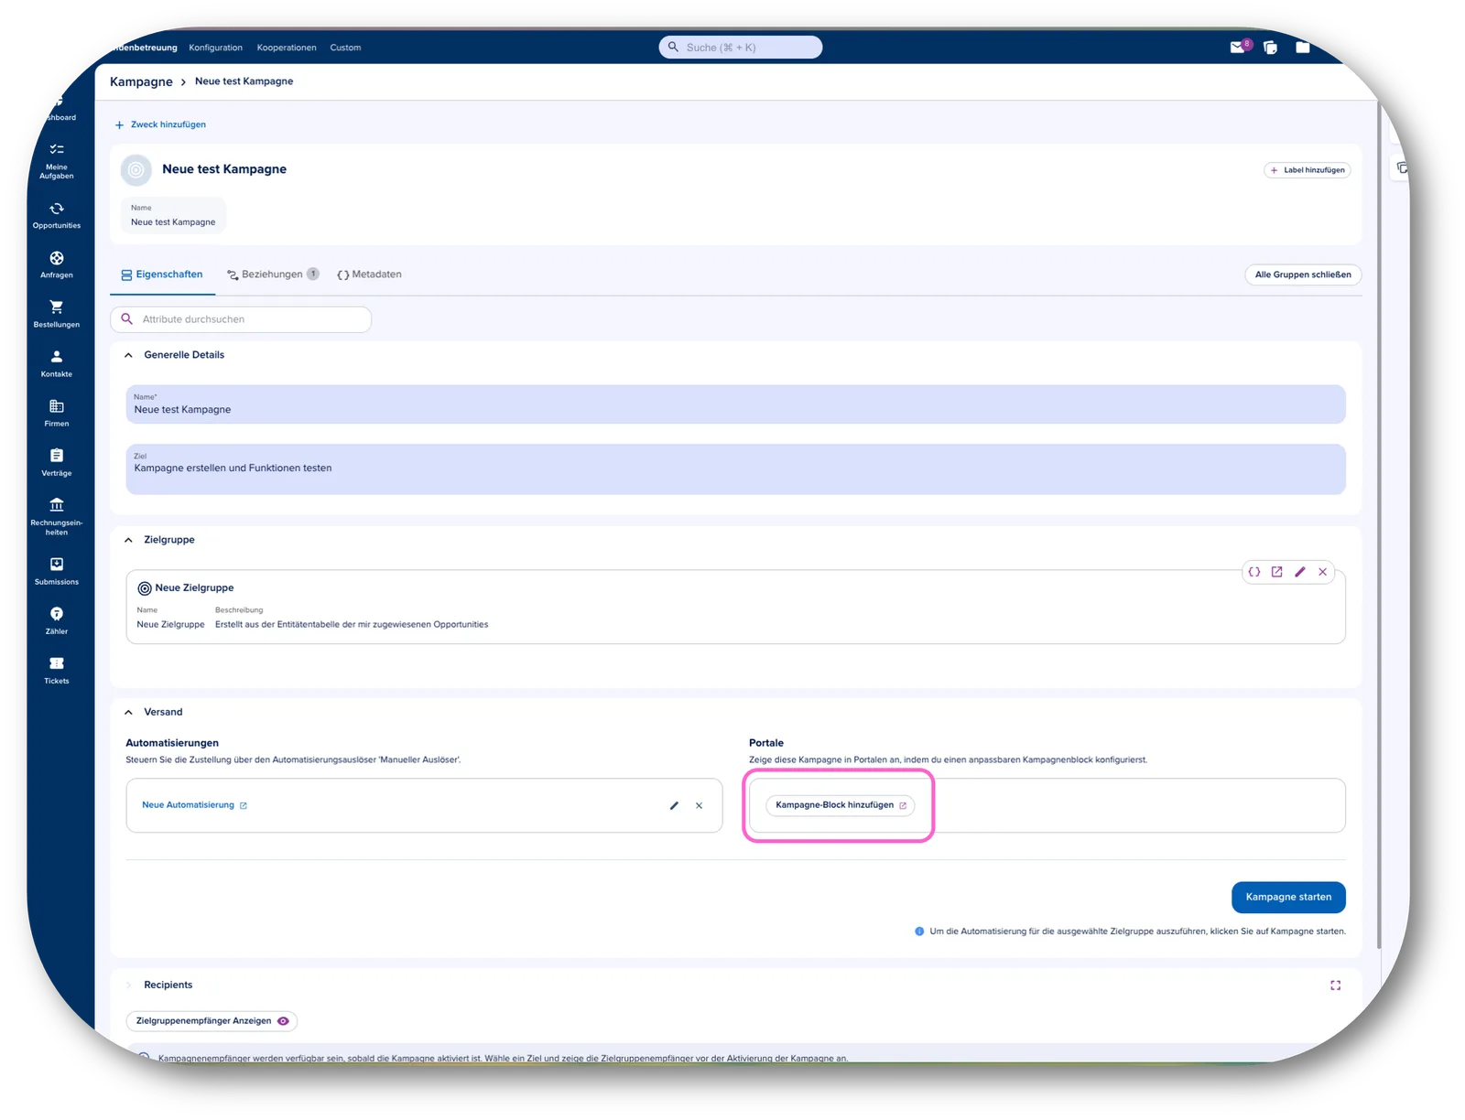1465x1120 pixels.
Task: Open the mail inbox with notification badge
Action: 1239,47
